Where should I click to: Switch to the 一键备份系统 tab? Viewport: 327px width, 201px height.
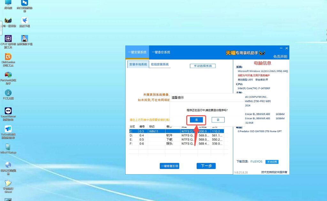click(161, 52)
